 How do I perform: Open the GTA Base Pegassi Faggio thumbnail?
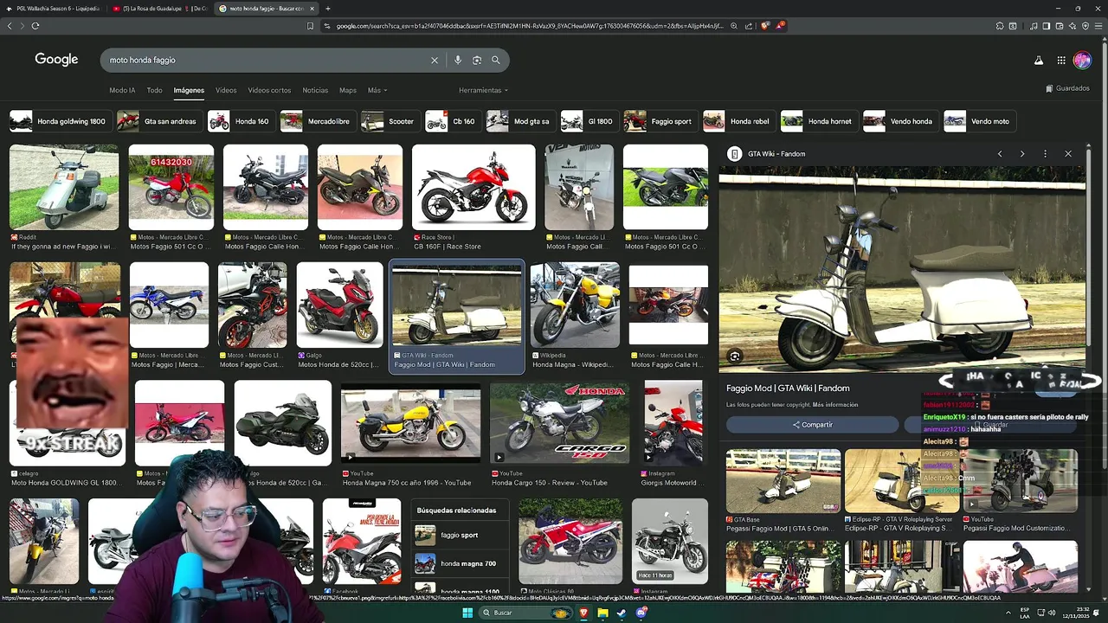pyautogui.click(x=783, y=480)
